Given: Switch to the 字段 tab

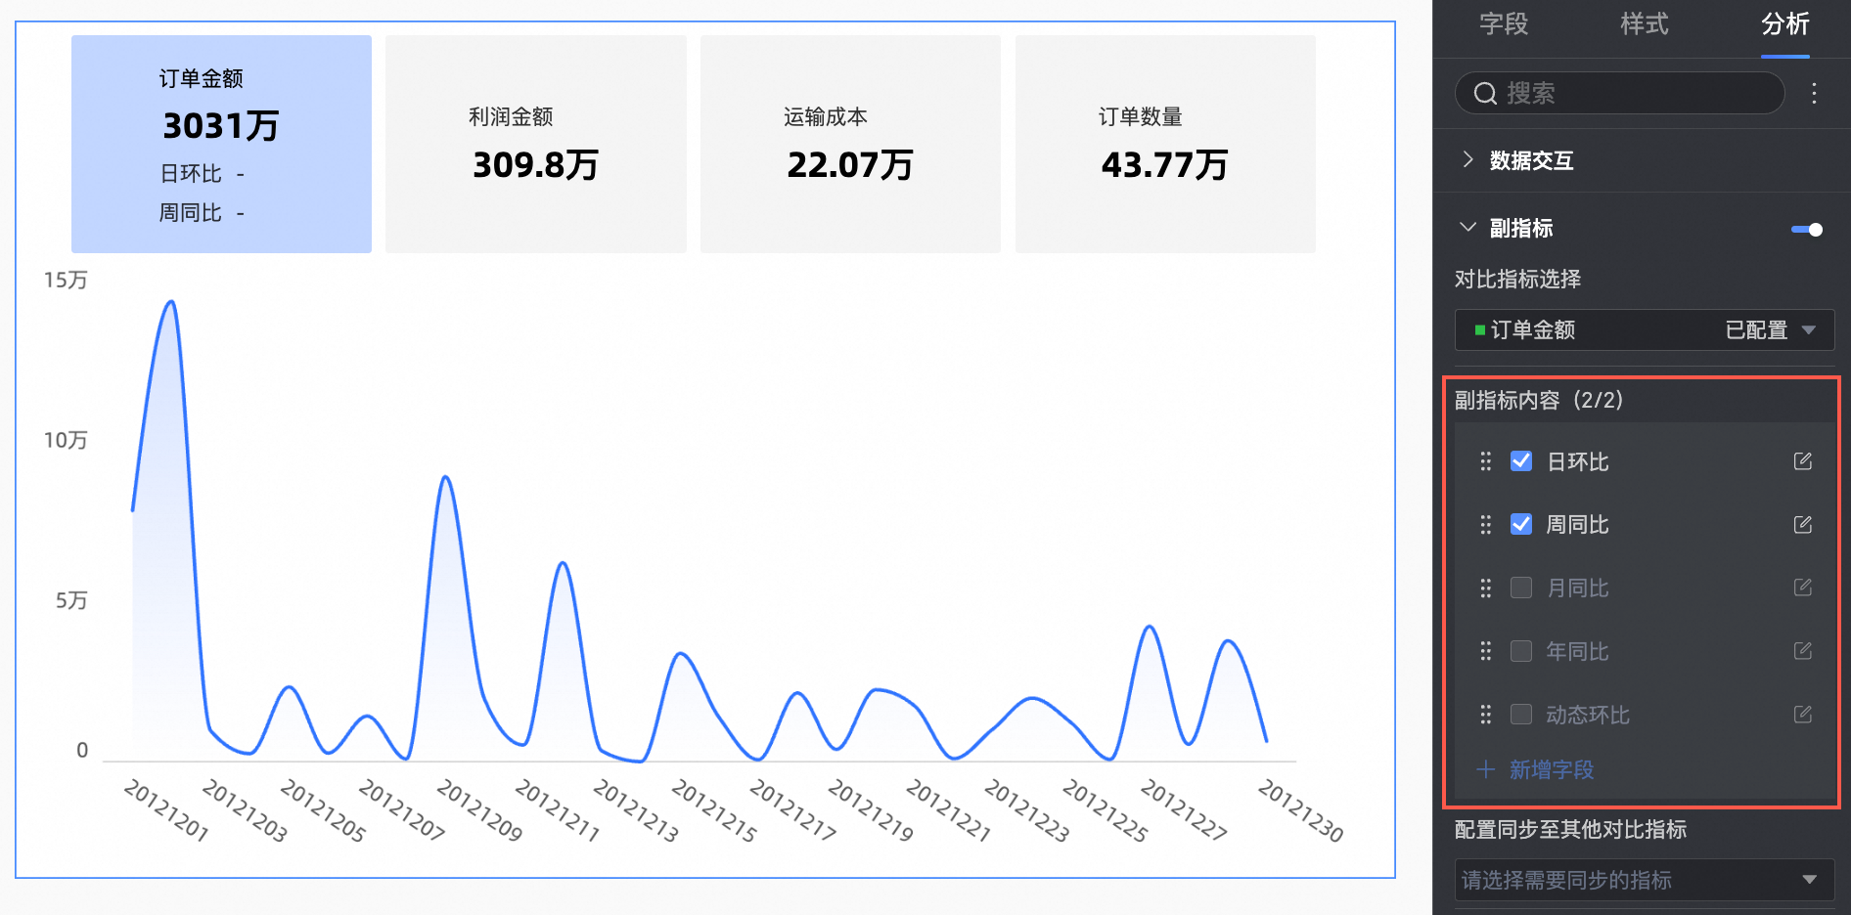Looking at the screenshot, I should coord(1504,24).
